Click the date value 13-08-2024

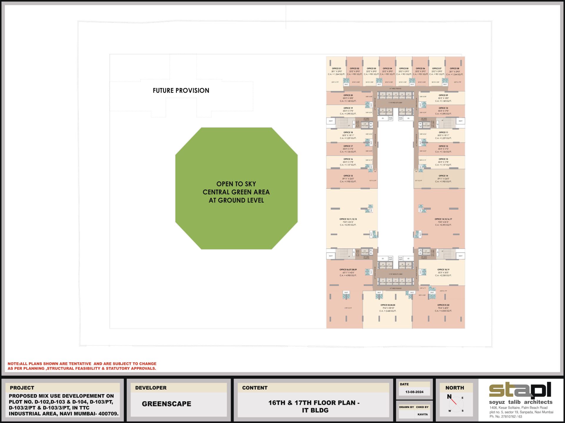click(414, 392)
